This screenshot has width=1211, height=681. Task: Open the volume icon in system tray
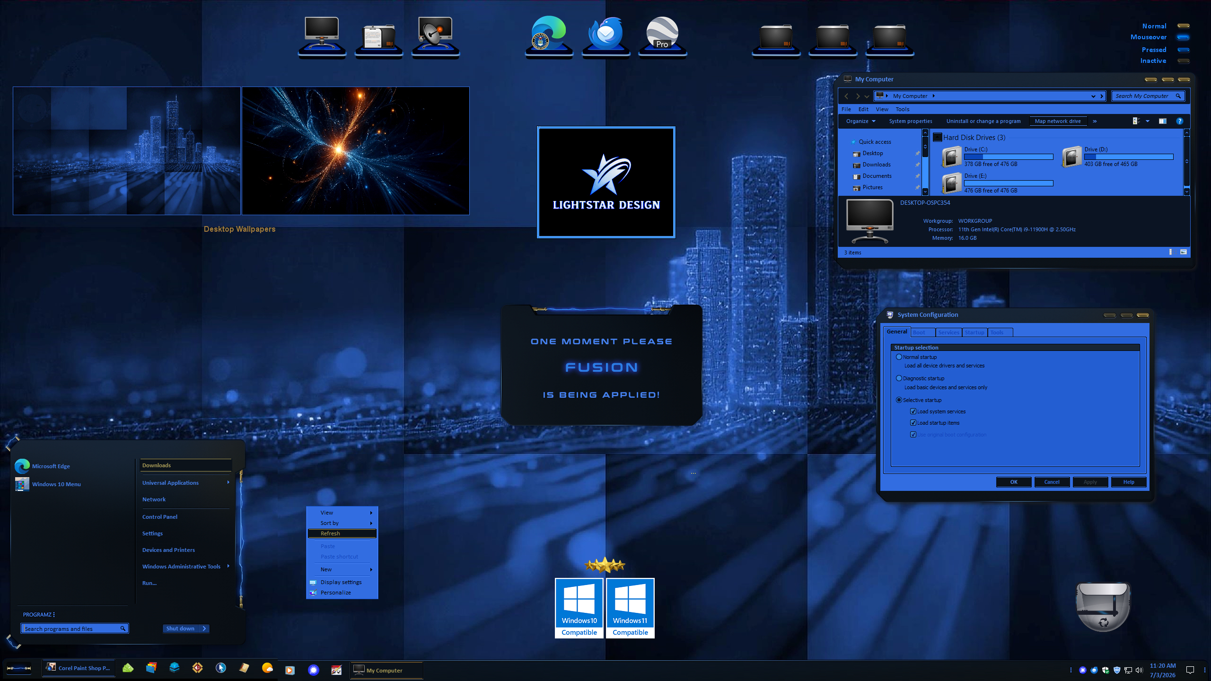click(1139, 670)
